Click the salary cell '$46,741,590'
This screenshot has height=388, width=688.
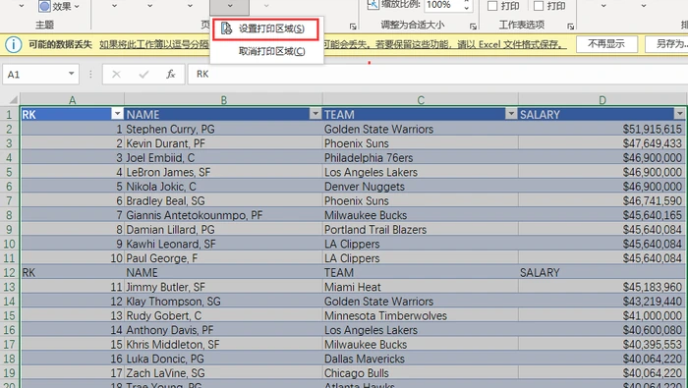602,200
